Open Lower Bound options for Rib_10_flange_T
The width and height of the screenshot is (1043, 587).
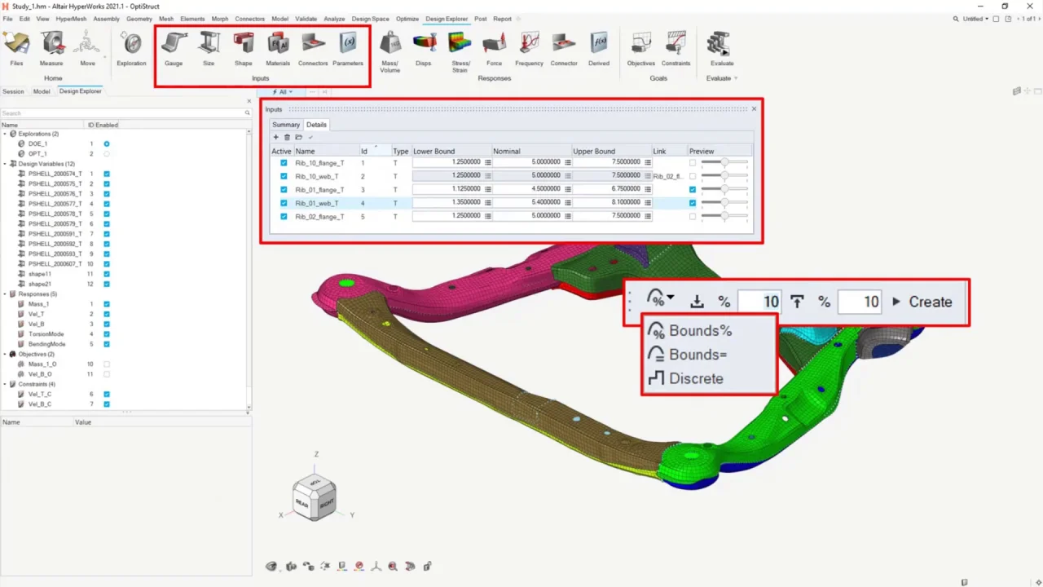tap(487, 163)
